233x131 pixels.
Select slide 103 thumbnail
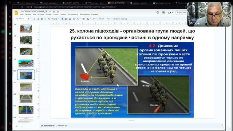point(26,110)
